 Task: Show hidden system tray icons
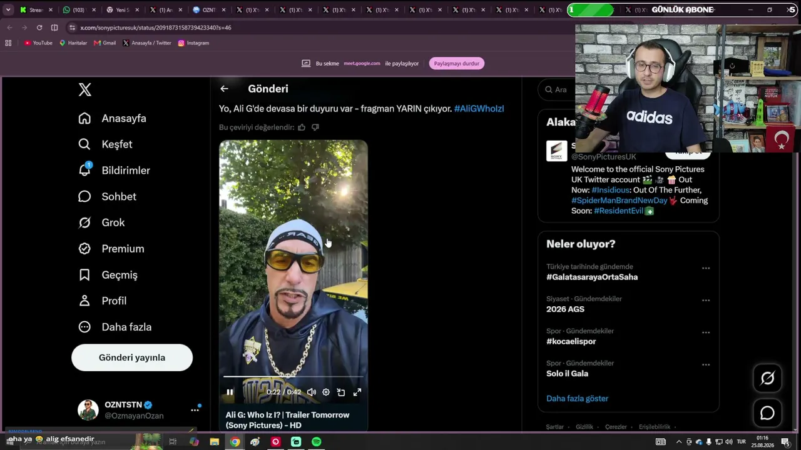click(x=678, y=442)
